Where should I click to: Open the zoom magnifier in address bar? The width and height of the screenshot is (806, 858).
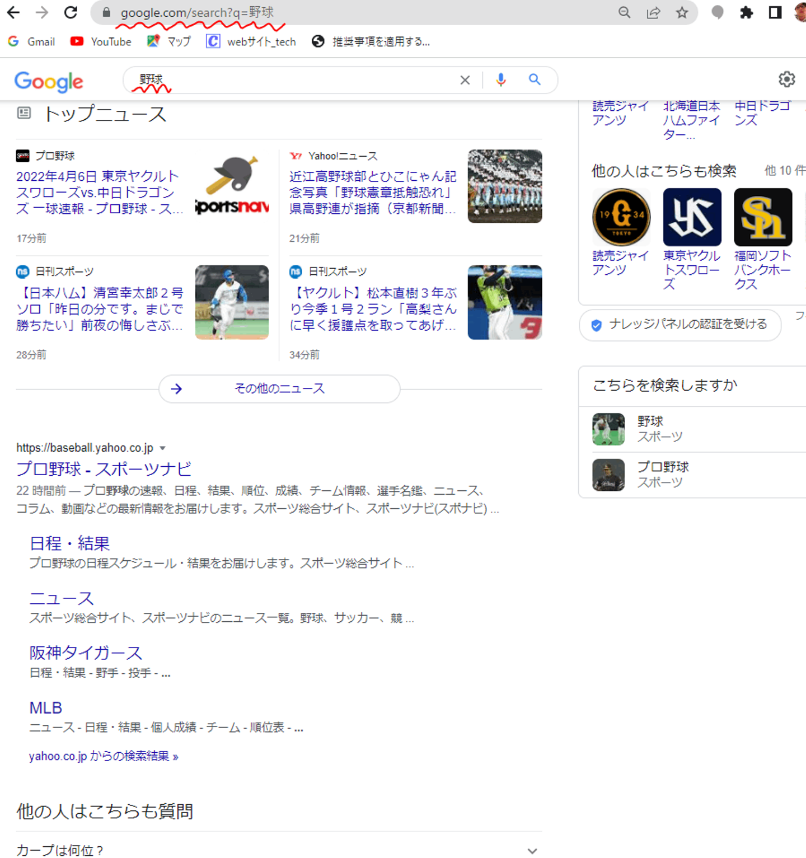[x=624, y=12]
